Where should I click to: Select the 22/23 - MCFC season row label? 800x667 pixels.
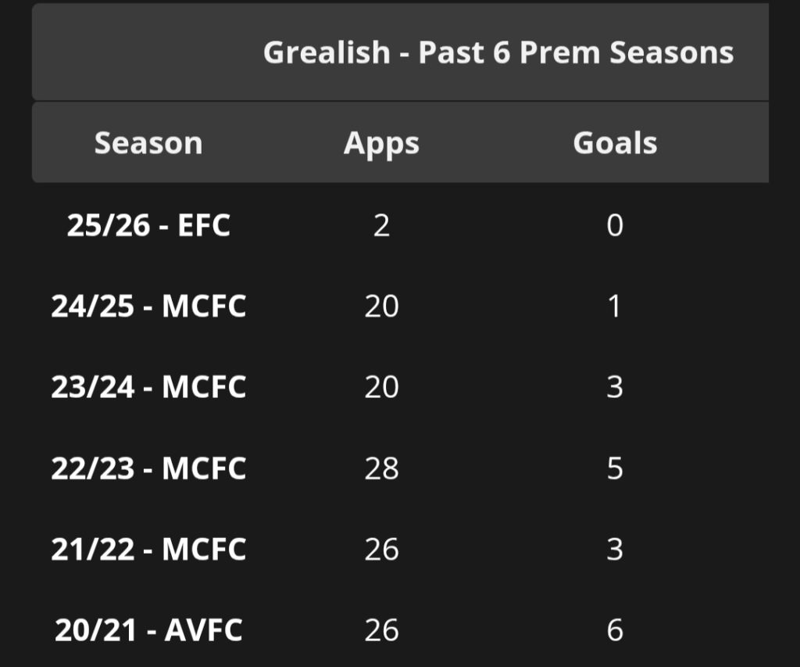click(x=148, y=468)
